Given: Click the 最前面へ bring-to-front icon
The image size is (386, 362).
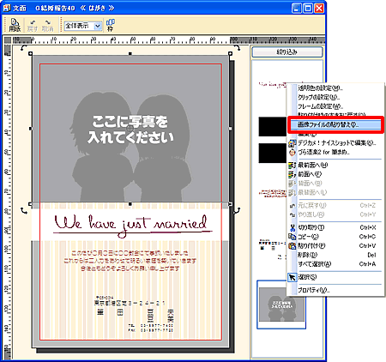Looking at the screenshot, I should coord(292,166).
